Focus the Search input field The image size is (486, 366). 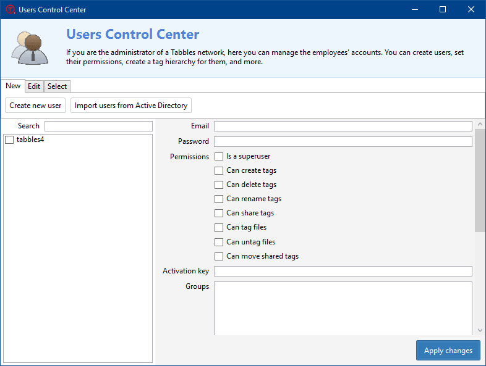(x=98, y=127)
